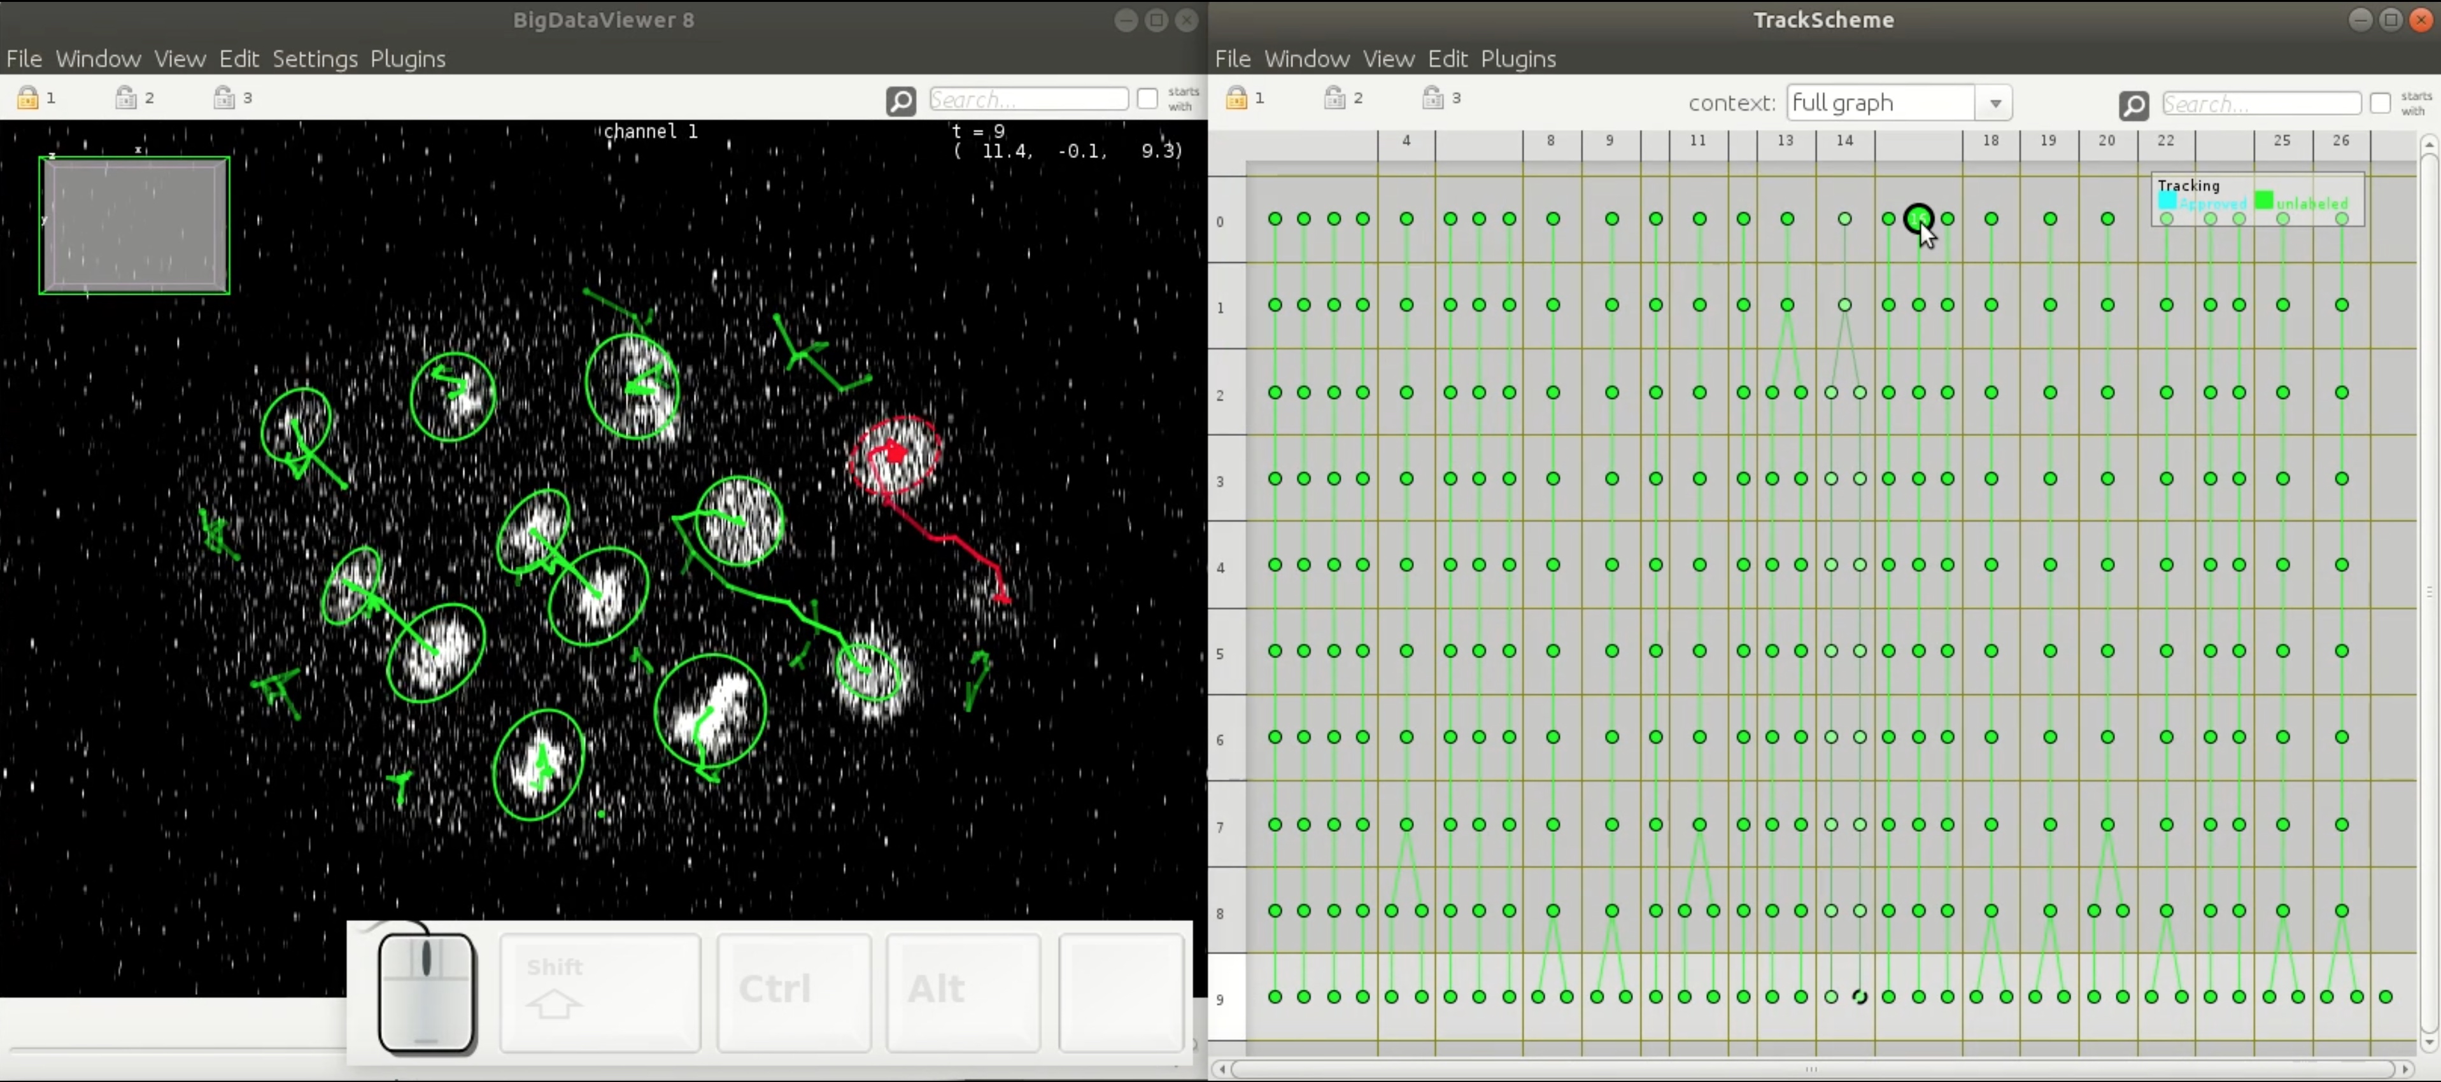
Task: Toggle lock 3 in TrackScheme toolbar
Action: (x=1434, y=97)
